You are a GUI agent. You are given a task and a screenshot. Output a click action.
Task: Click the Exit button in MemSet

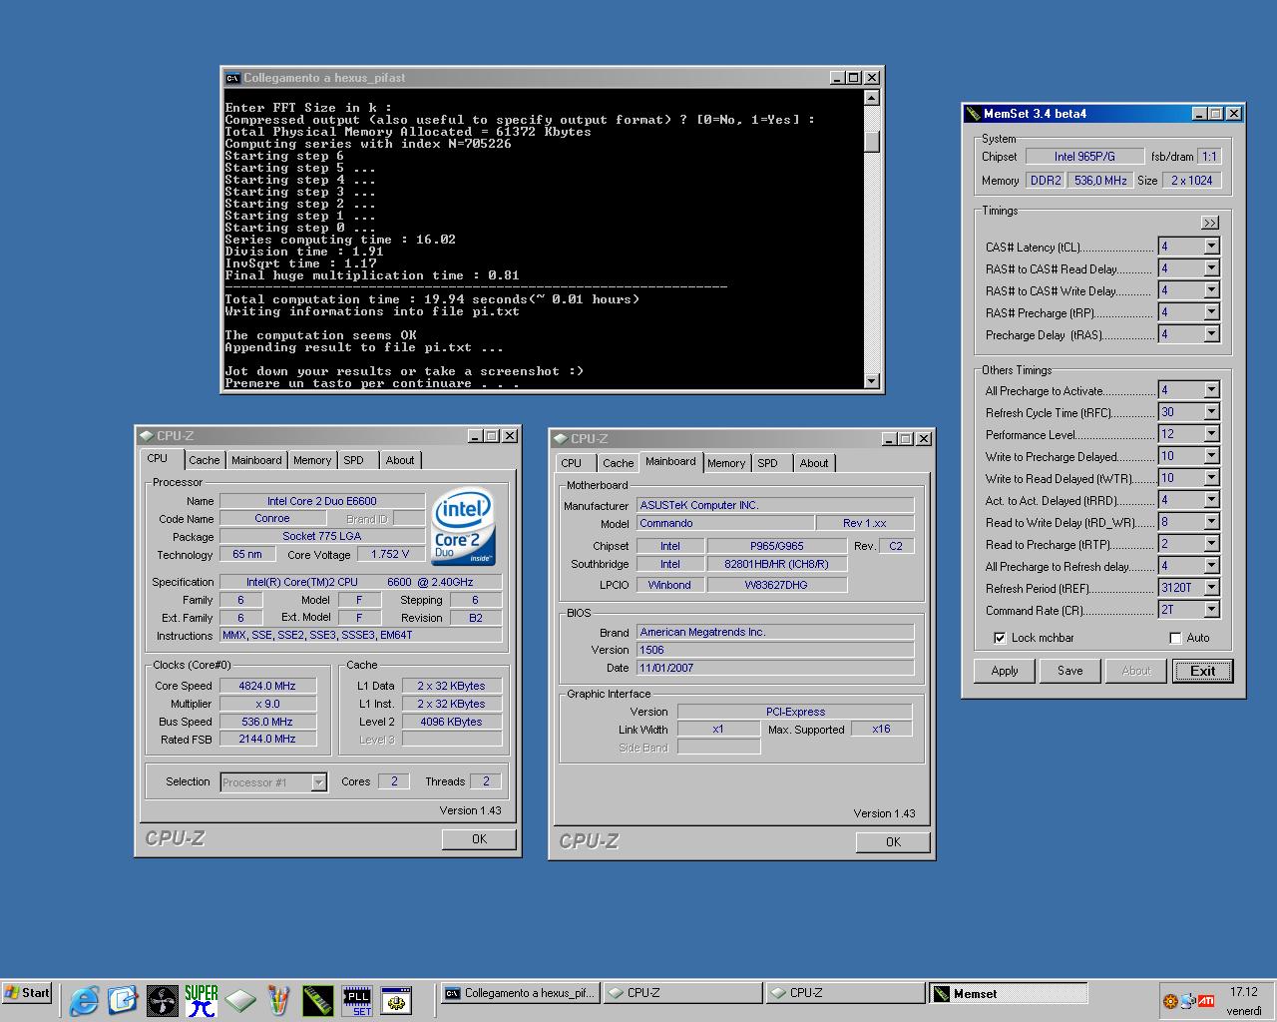(x=1203, y=671)
